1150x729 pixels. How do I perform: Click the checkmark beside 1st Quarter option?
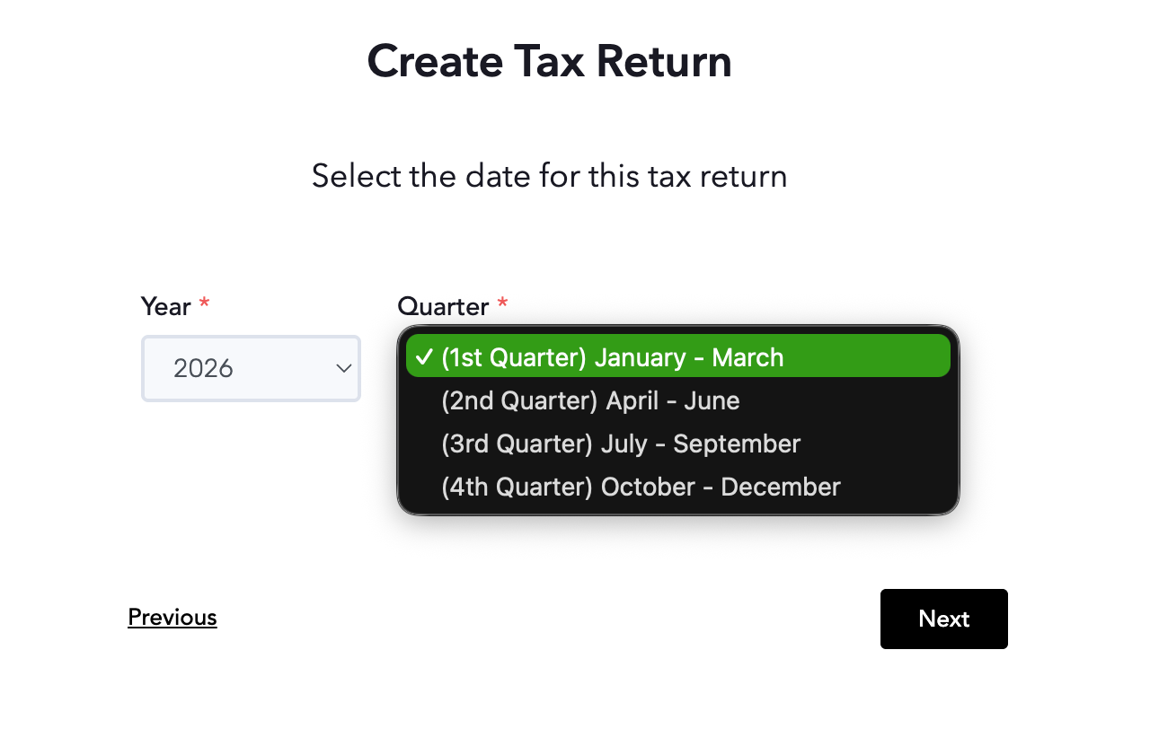425,357
